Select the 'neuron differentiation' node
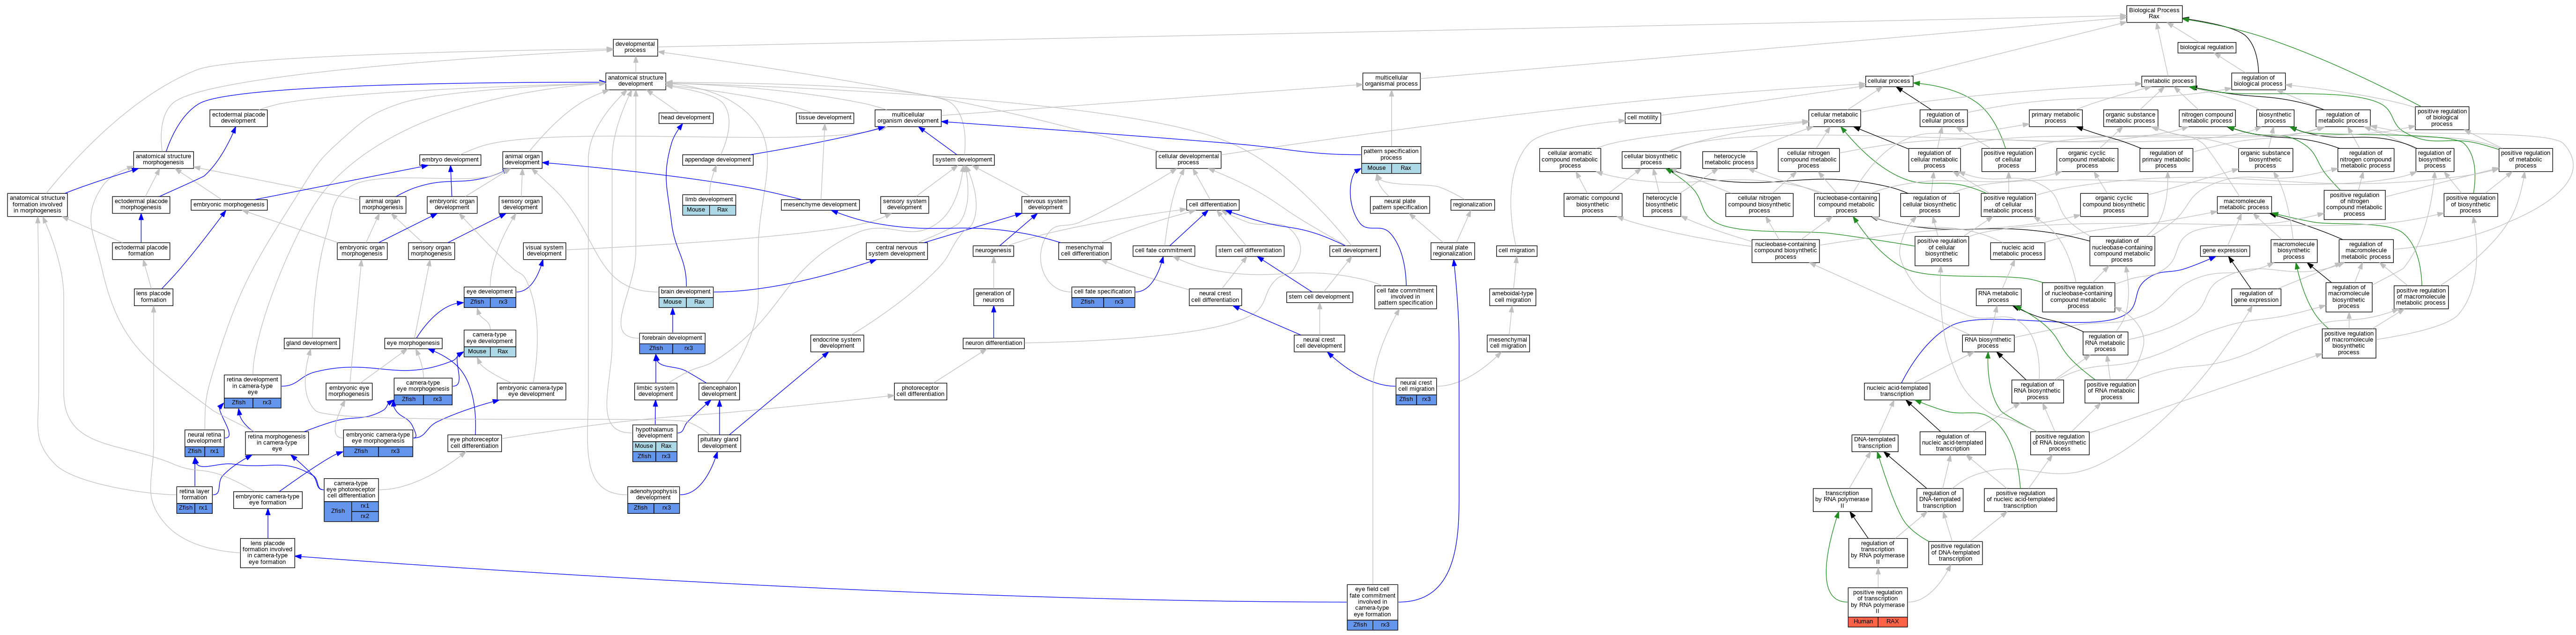Image resolution: width=2576 pixels, height=635 pixels. point(993,343)
